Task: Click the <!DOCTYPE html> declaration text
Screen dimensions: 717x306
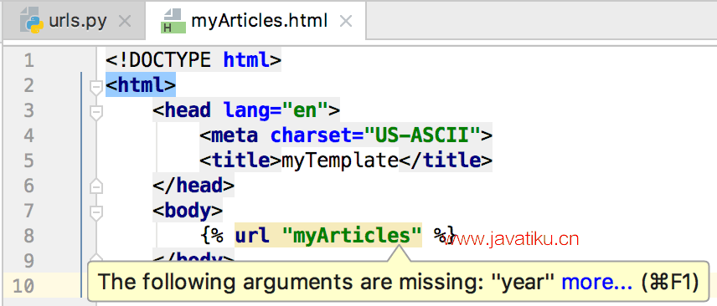Action: click(193, 60)
